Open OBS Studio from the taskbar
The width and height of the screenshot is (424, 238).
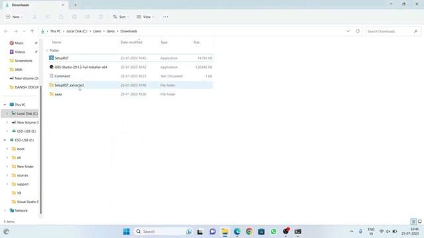point(286,231)
